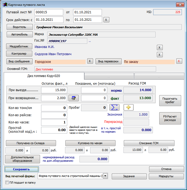
Task: Save the waybill with Сохранить
Action: [22, 169]
